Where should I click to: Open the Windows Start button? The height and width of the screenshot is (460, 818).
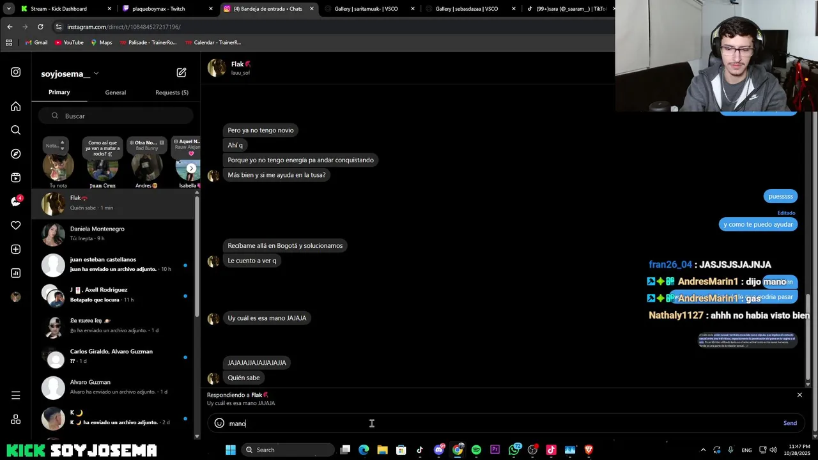coord(231,450)
